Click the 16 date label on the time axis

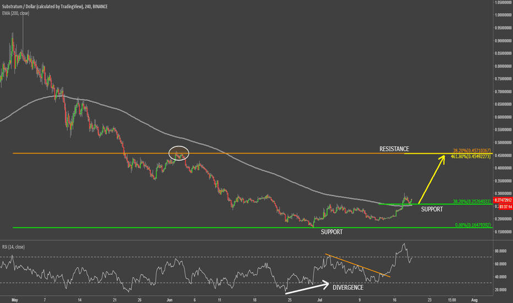point(395,300)
